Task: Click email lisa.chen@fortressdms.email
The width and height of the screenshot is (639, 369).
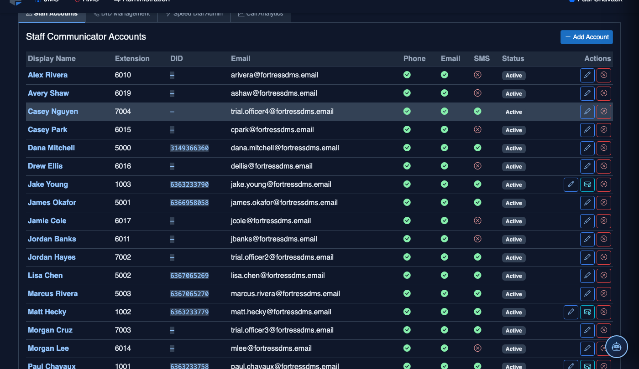Action: [278, 275]
